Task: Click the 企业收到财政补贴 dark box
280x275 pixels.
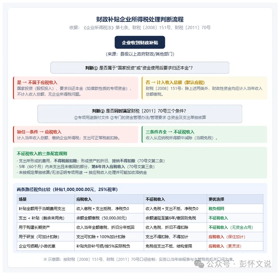Action: point(140,42)
